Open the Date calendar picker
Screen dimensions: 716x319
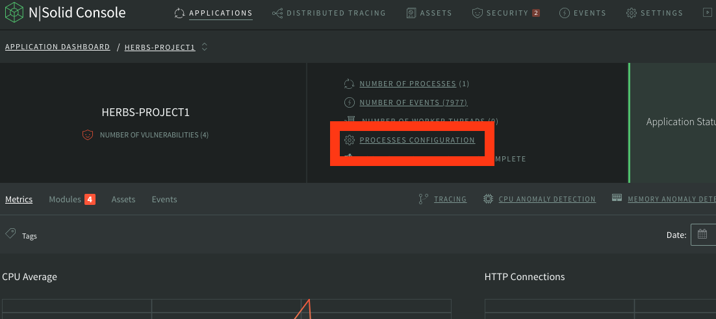[702, 235]
